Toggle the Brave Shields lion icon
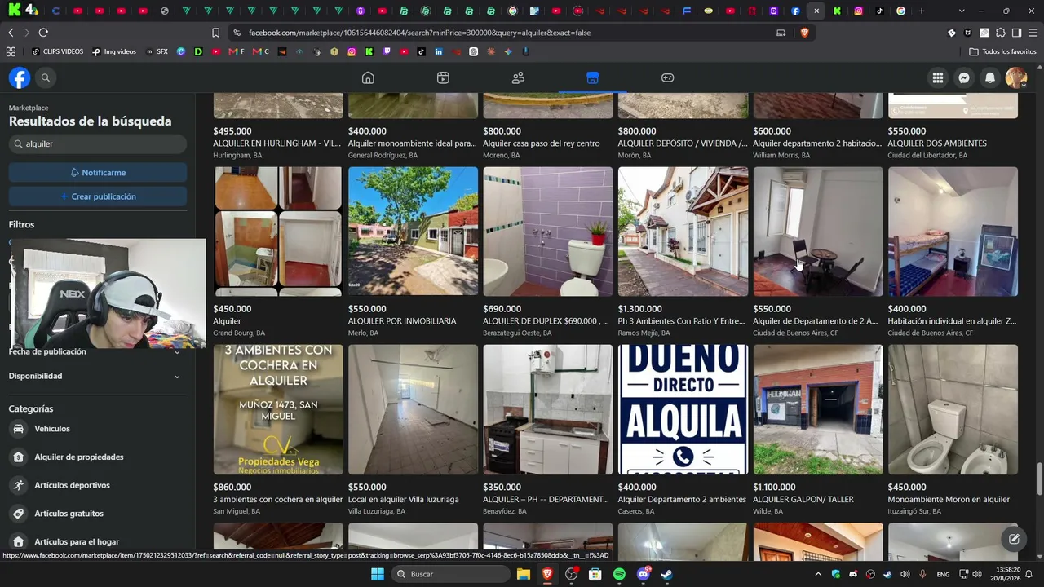Screen dimensions: 1044x587 tap(805, 33)
